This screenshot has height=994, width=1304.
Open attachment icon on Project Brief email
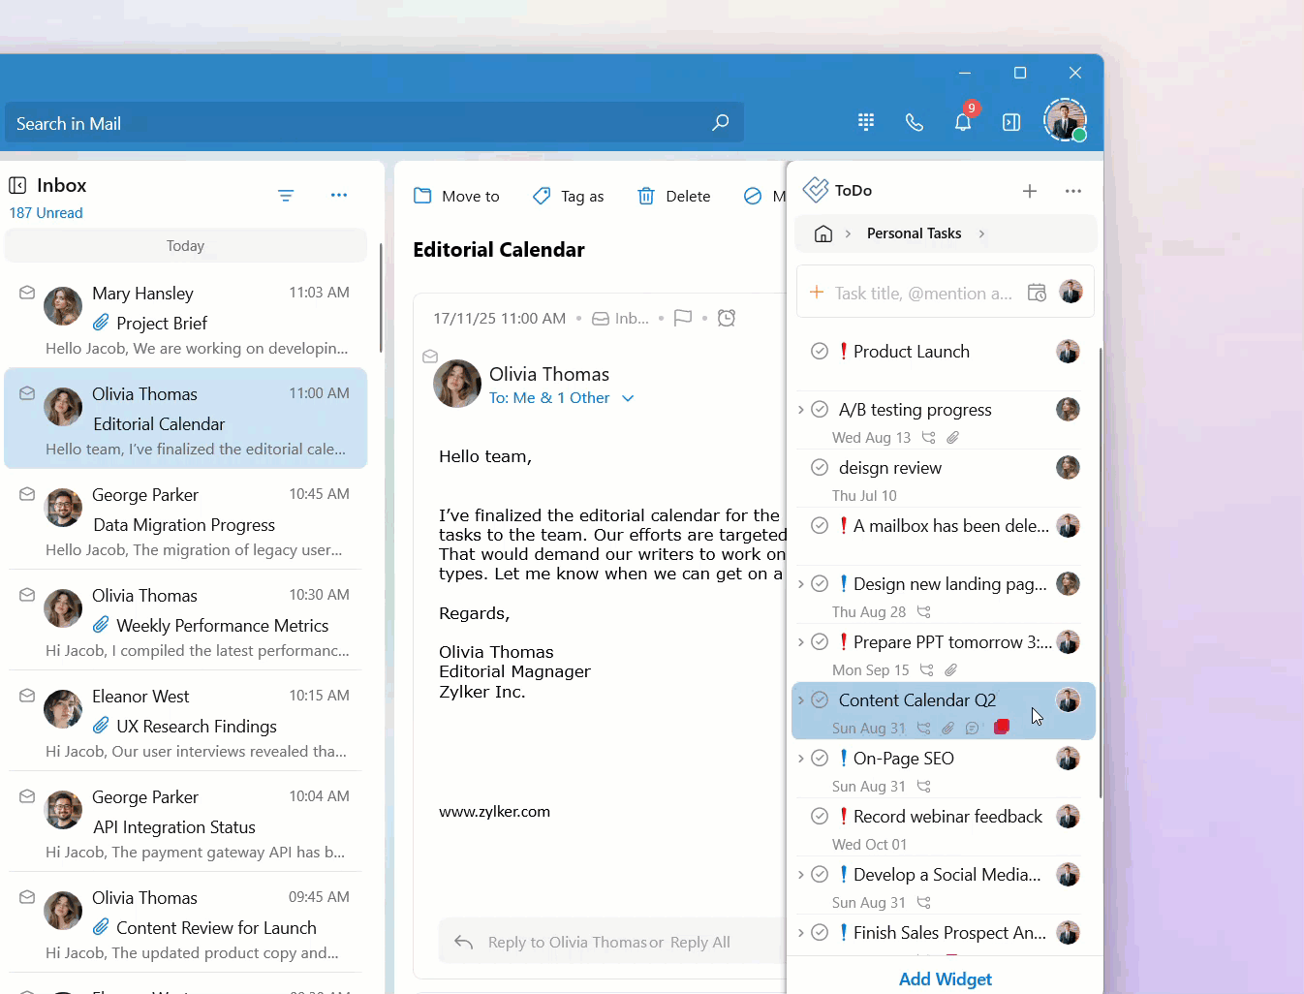pos(101,323)
